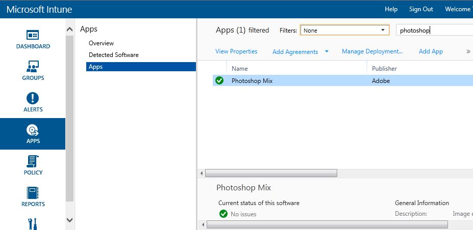Select the Apps workspace icon
Screen dimensions: 473x230
tap(33, 130)
